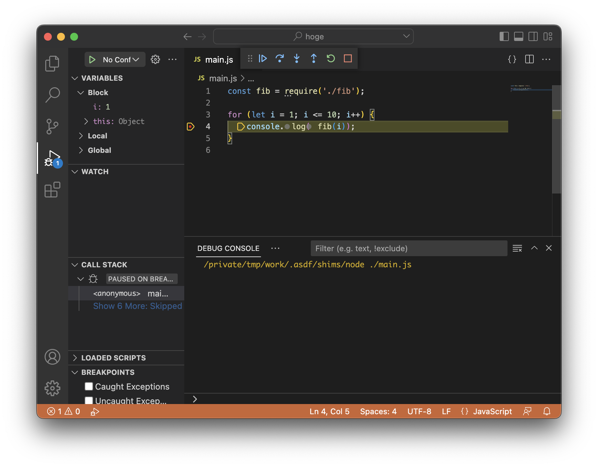Click the Show 6 More: Skipped link
This screenshot has width=598, height=467.
[x=137, y=306]
